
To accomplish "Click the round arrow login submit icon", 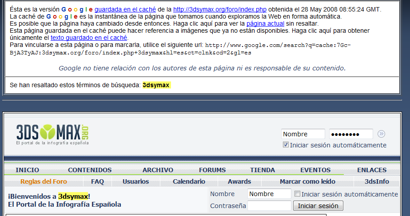I will pos(381,134).
